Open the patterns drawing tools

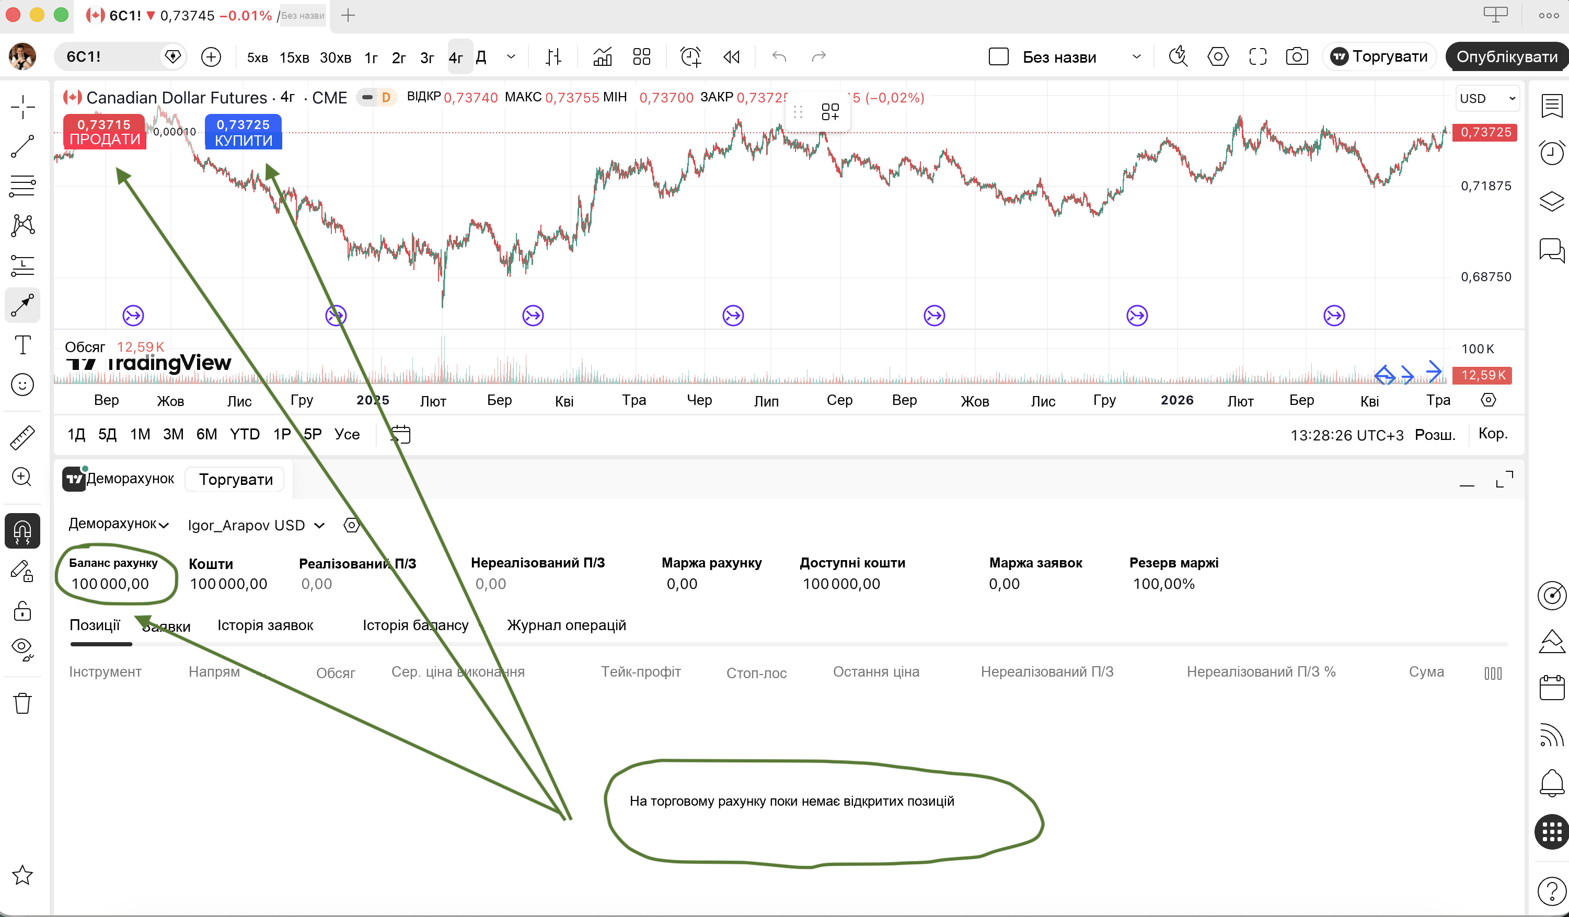pyautogui.click(x=22, y=225)
